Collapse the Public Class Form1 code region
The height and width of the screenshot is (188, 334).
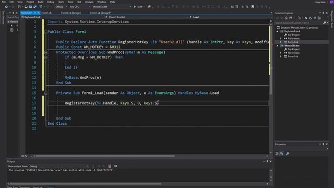46,32
